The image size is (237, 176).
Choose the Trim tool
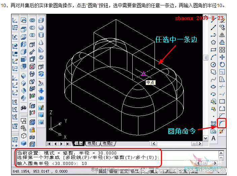(222, 87)
